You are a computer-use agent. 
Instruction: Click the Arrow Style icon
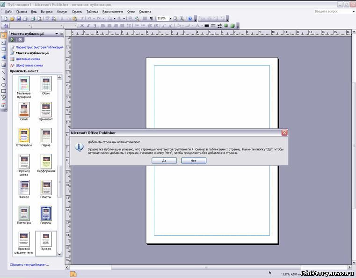219,26
